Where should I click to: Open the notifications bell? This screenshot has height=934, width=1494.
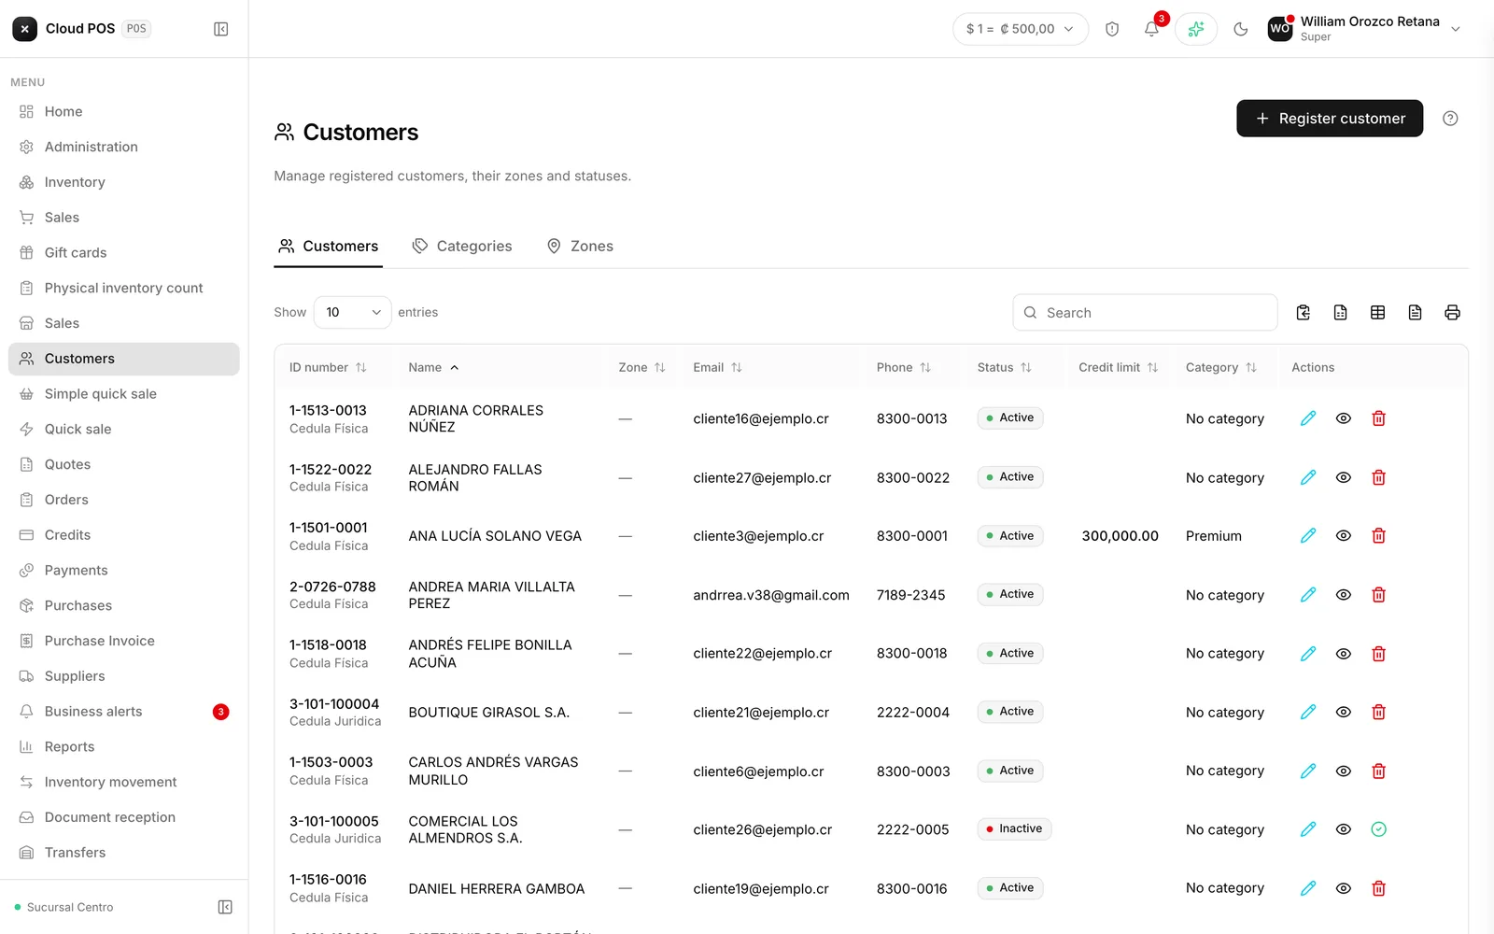tap(1151, 29)
